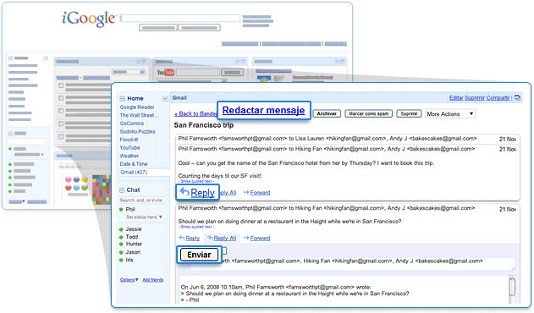Show quoted text in SF visit message

(x=196, y=182)
